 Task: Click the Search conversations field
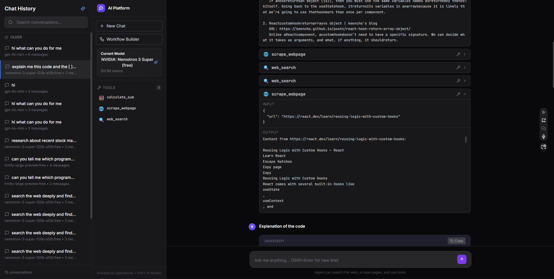click(46, 22)
